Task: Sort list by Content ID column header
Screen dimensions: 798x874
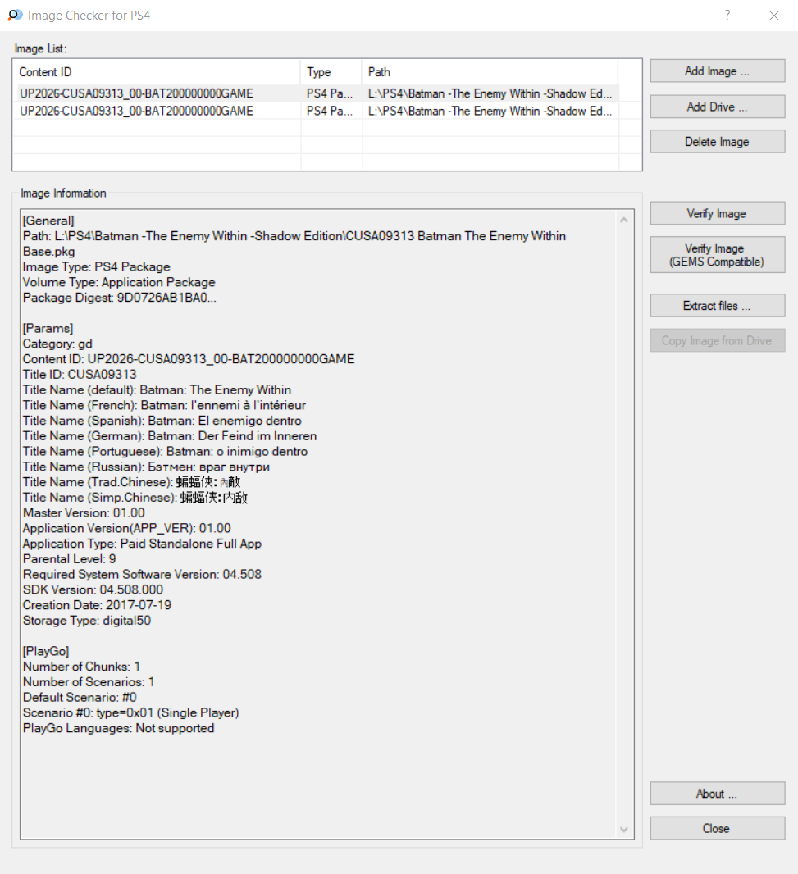Action: [157, 72]
